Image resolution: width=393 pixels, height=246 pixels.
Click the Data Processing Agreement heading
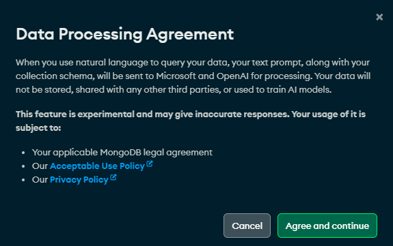125,34
